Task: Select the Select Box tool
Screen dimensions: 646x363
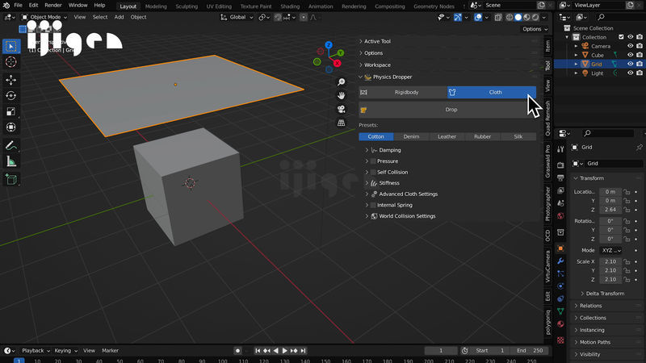Action: (x=11, y=46)
